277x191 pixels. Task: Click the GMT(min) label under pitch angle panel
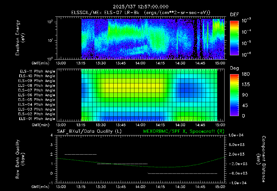click(41, 125)
